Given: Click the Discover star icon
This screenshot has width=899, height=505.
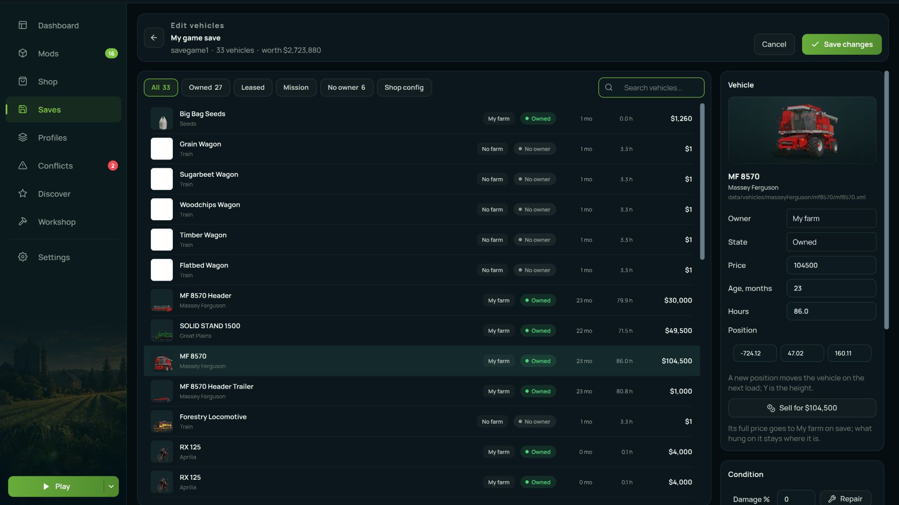Looking at the screenshot, I should click(x=22, y=194).
